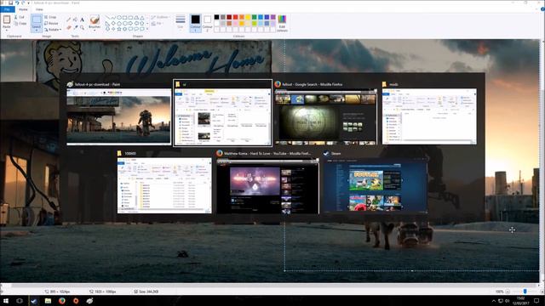
Task: Click the Resize button
Action: pyautogui.click(x=51, y=23)
